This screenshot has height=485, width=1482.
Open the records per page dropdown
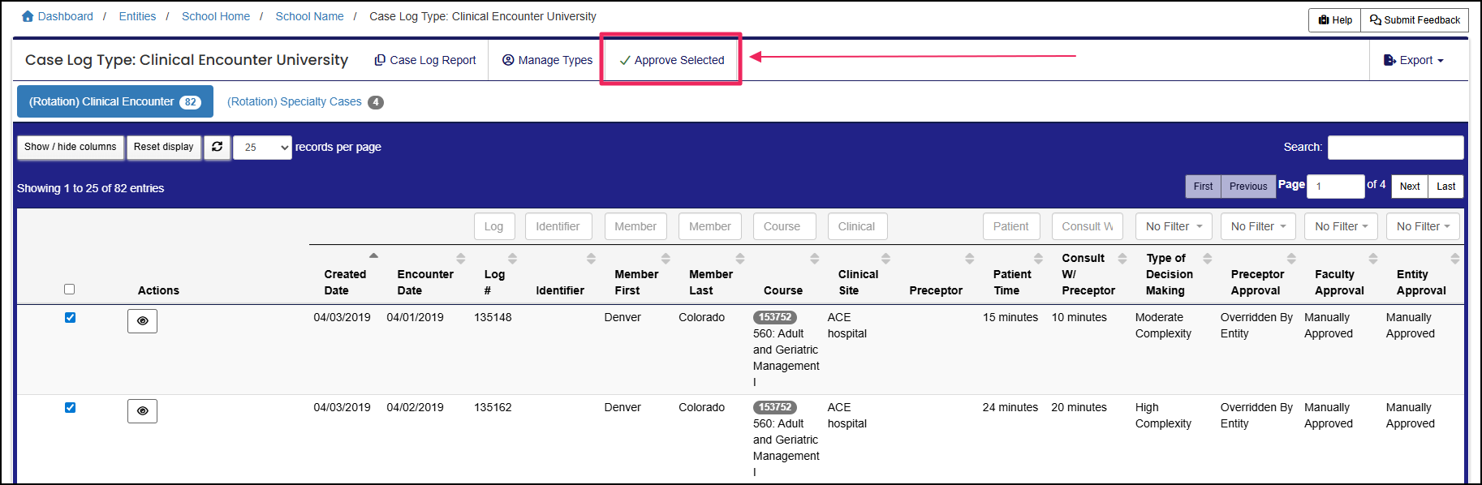tap(262, 147)
